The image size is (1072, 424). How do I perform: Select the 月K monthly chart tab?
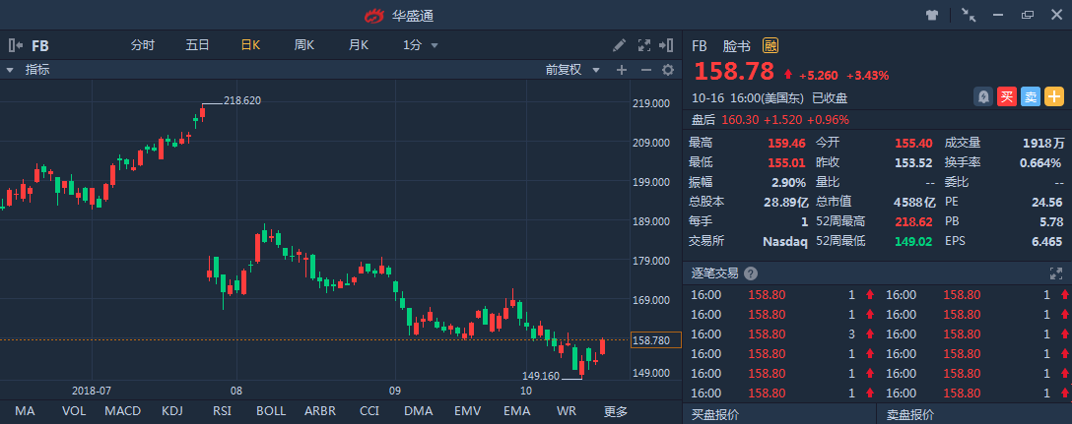(359, 46)
